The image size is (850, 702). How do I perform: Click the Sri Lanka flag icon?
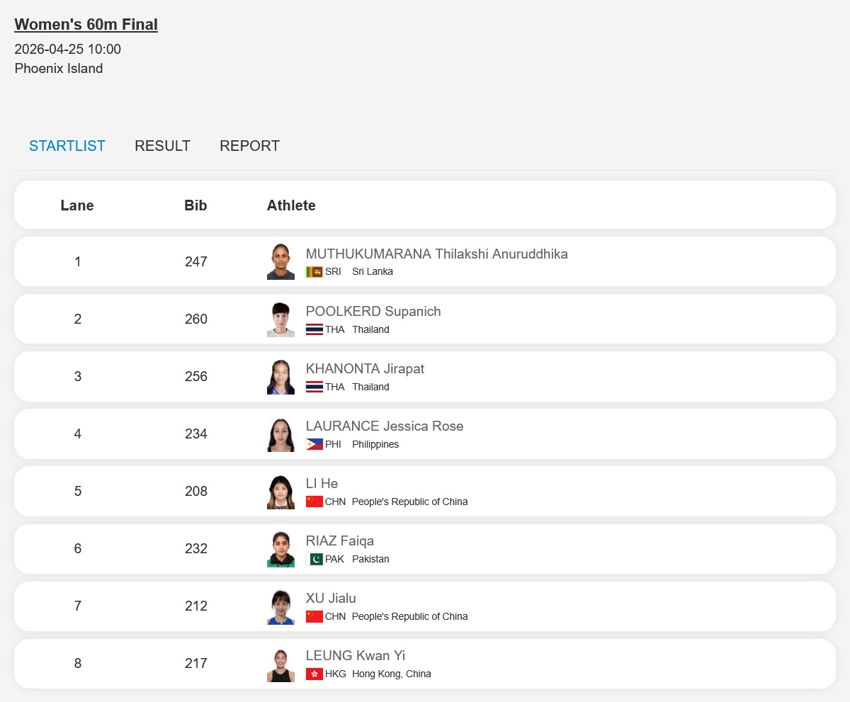[314, 272]
